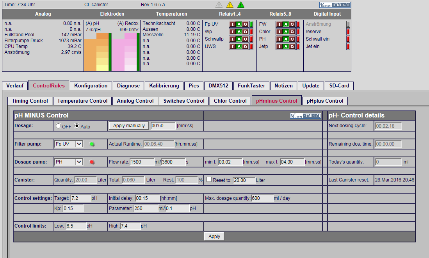Image resolution: width=429 pixels, height=258 pixels.
Task: Click the Kp field '0.15'
Action: coord(73,208)
